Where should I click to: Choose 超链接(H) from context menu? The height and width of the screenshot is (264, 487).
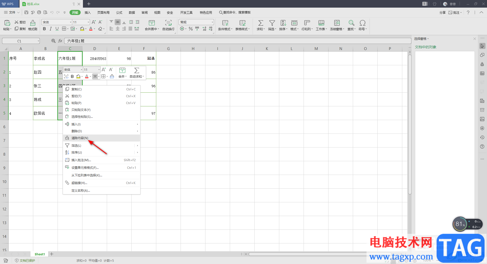point(101,183)
